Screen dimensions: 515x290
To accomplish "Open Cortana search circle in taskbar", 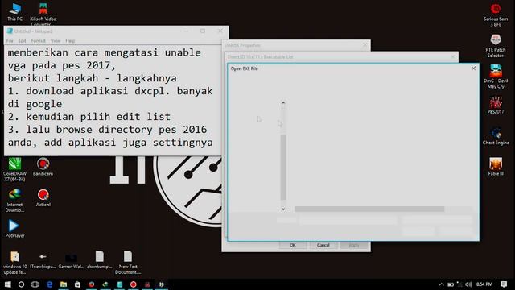I will point(22,284).
